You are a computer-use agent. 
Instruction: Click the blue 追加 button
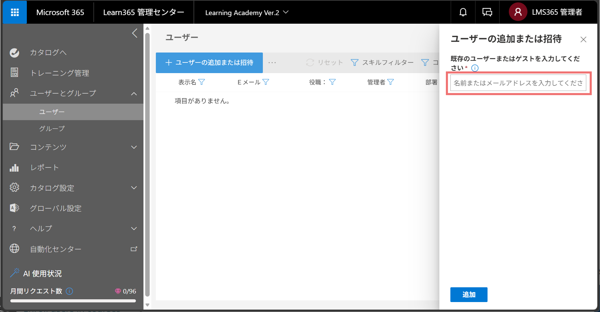click(x=469, y=294)
